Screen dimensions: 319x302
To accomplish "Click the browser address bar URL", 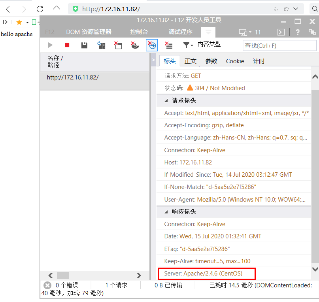I will 111,9.
